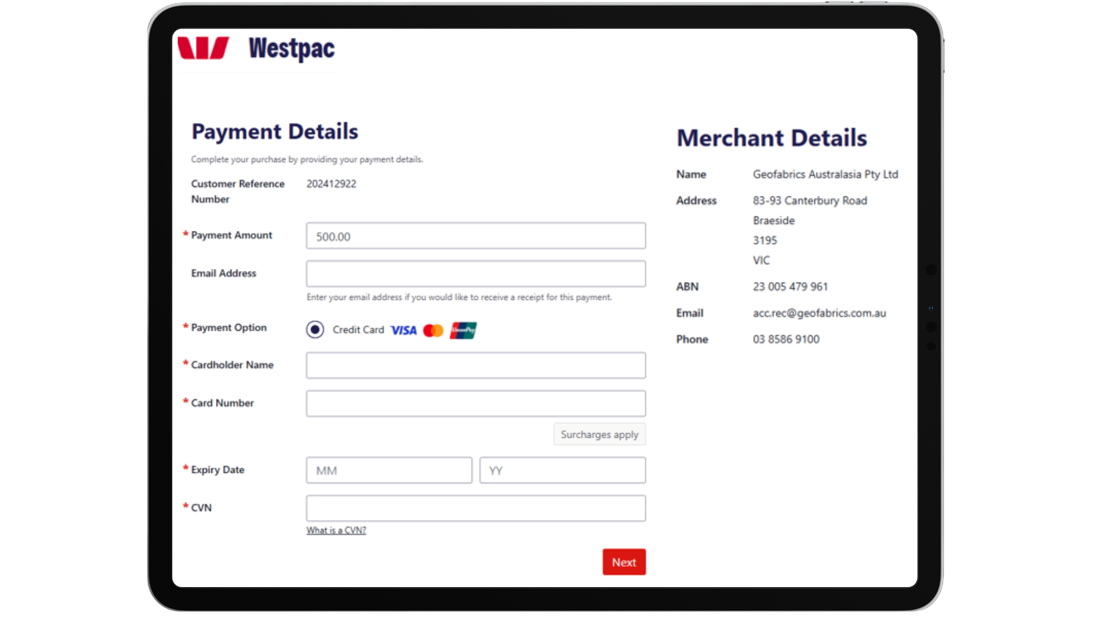The height and width of the screenshot is (621, 1102).
Task: Open the 'What is a CVN?' link
Action: [336, 530]
